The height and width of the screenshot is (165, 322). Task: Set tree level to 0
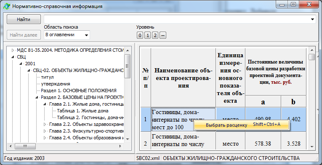140,35
